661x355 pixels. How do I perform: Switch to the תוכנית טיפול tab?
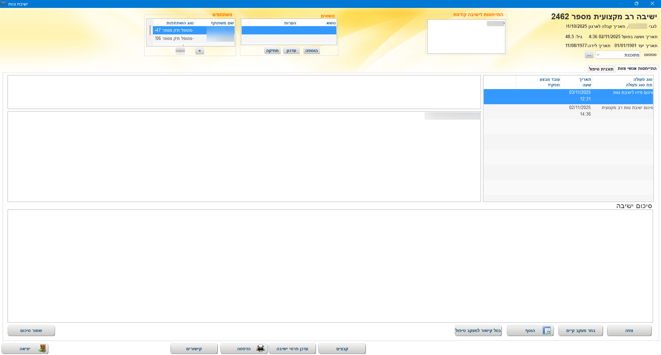601,69
